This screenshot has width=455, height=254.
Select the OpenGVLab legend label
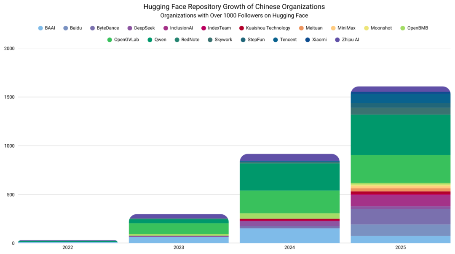pyautogui.click(x=126, y=40)
